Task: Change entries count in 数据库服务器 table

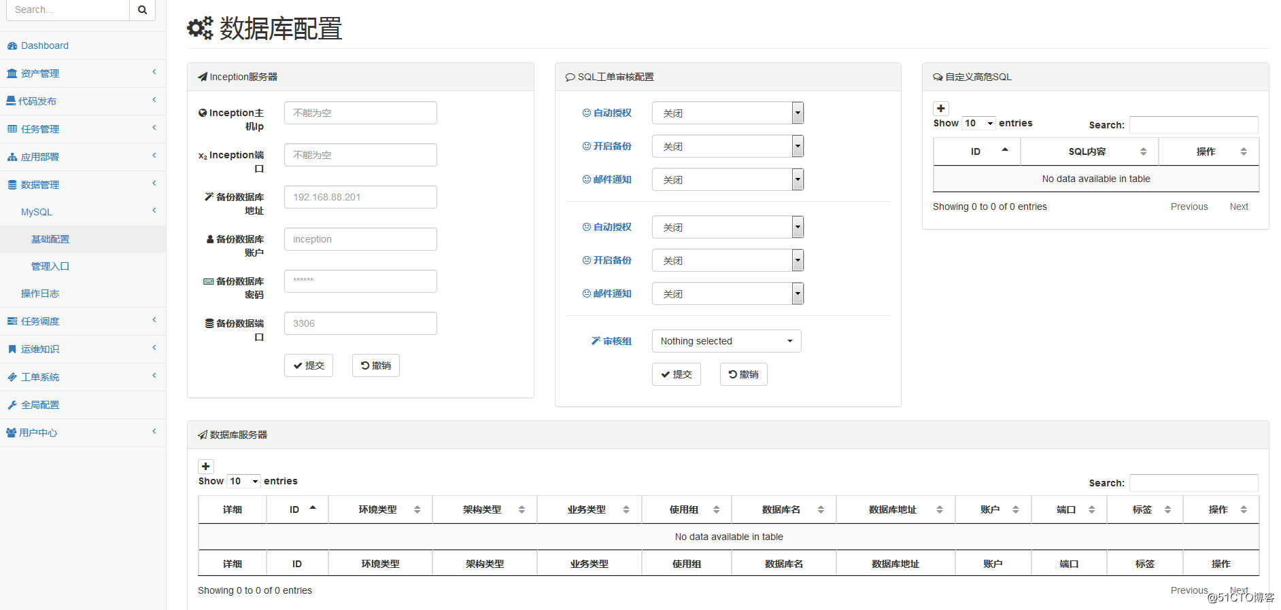Action: 244,481
